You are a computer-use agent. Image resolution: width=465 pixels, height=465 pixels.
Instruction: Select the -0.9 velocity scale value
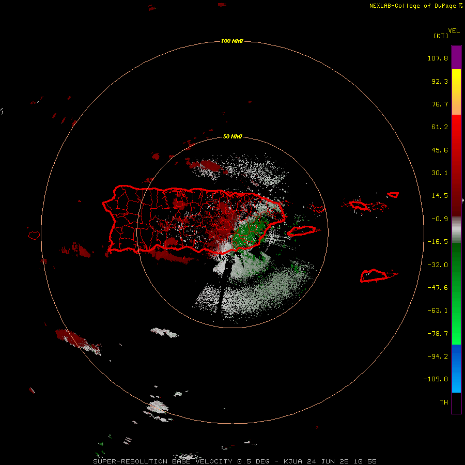(440, 219)
